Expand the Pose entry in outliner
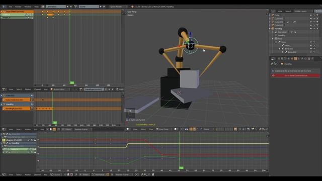The image size is (322, 181). pyautogui.click(x=273, y=39)
